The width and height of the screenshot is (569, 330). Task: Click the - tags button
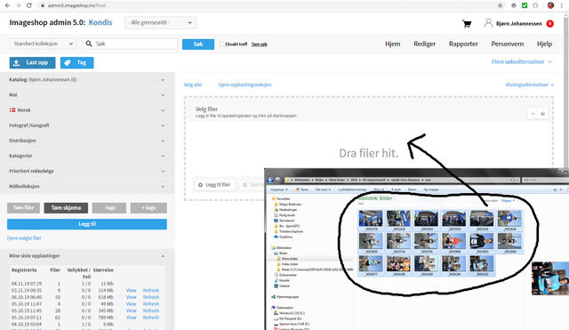(109, 207)
